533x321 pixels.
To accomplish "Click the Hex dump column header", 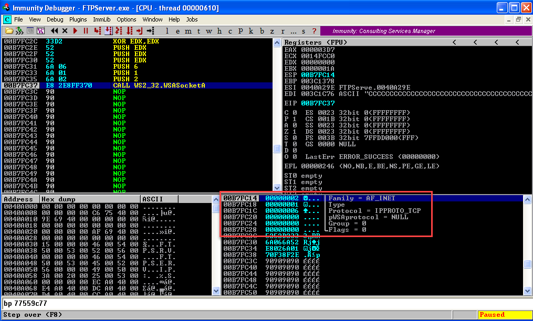I will (90, 199).
